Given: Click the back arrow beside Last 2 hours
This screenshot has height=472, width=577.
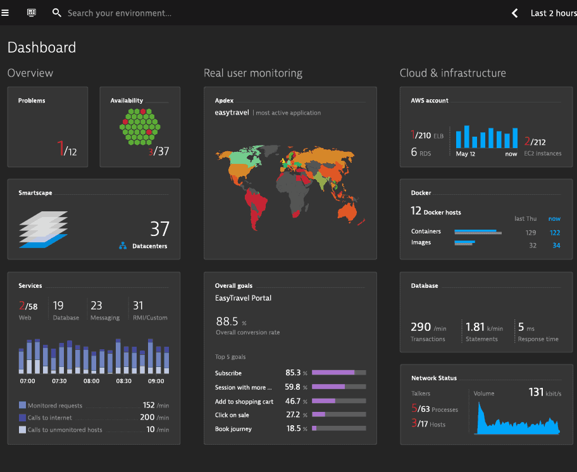Looking at the screenshot, I should coord(515,13).
